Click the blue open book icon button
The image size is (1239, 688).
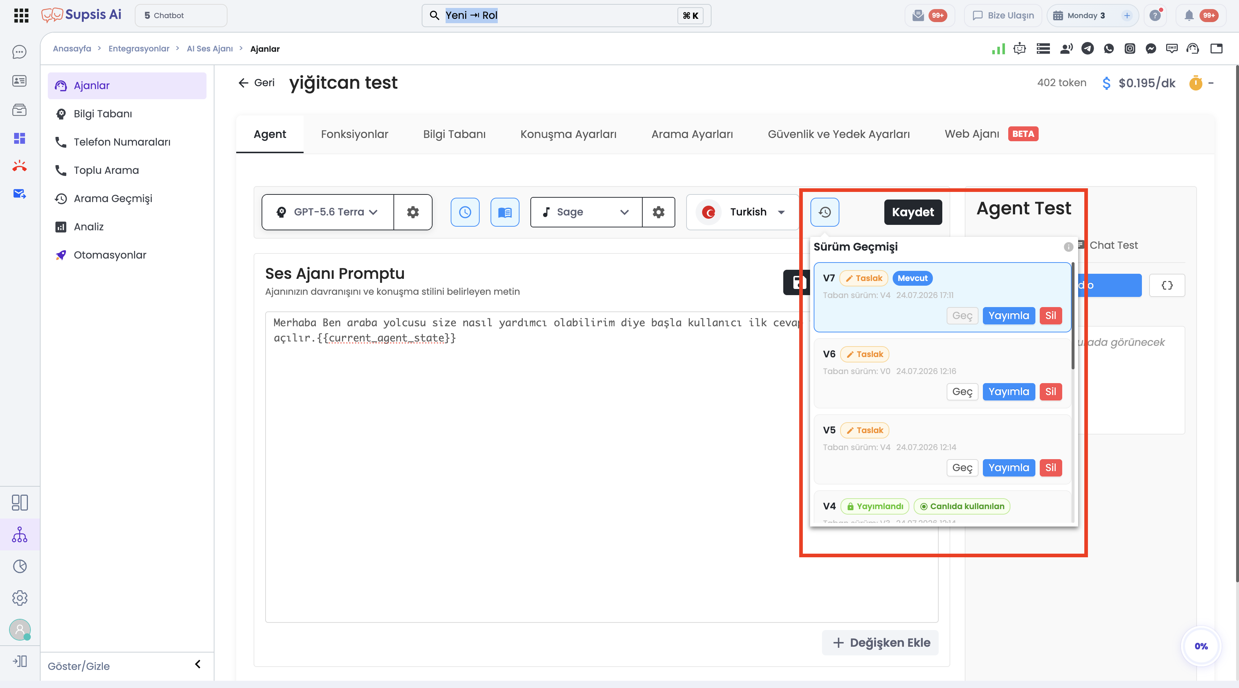[505, 212]
